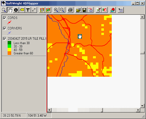Click the vertical scrollbar down arrow
The width and height of the screenshot is (146, 119).
[x=142, y=106]
